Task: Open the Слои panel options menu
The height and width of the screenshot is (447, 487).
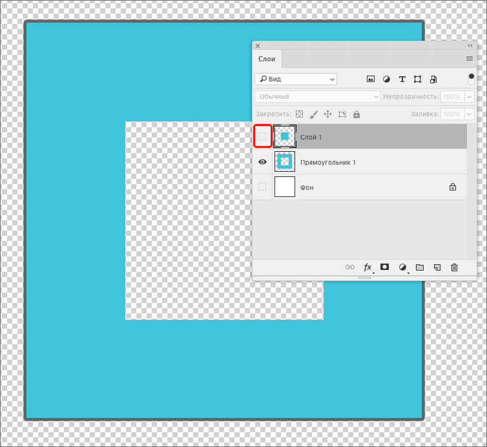Action: click(x=470, y=58)
